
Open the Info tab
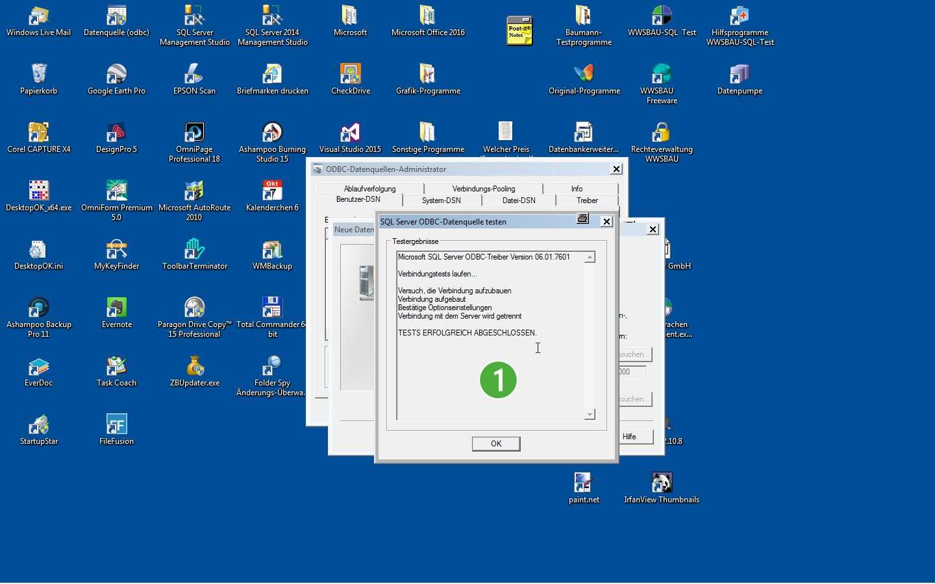click(x=577, y=189)
